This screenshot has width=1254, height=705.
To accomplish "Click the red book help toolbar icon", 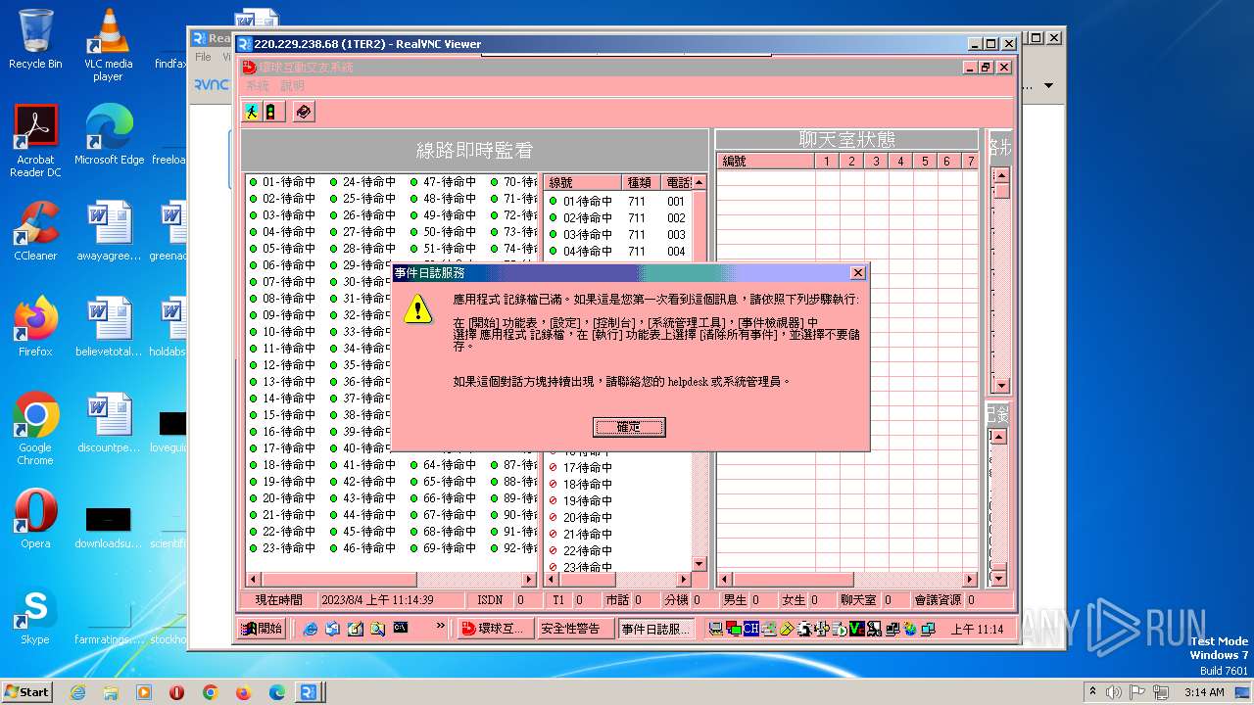I will 304,112.
